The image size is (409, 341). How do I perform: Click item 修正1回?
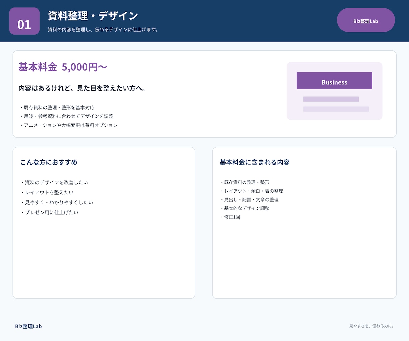pyautogui.click(x=230, y=217)
